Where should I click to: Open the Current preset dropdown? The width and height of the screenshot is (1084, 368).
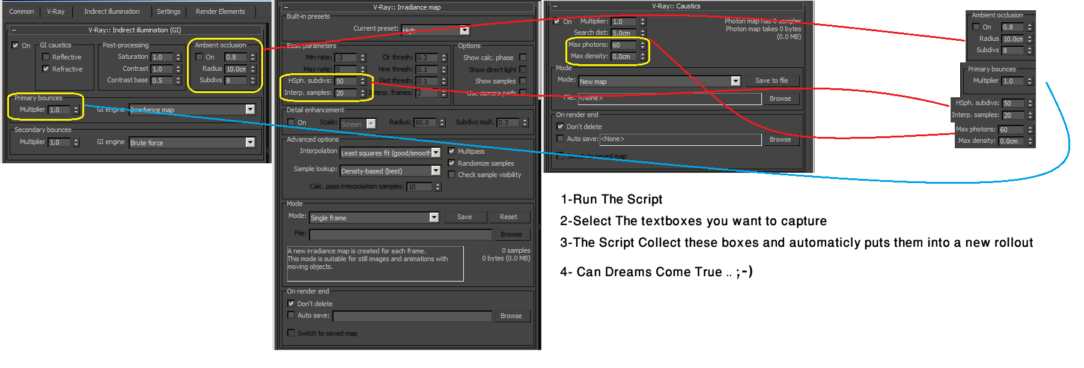pyautogui.click(x=435, y=29)
